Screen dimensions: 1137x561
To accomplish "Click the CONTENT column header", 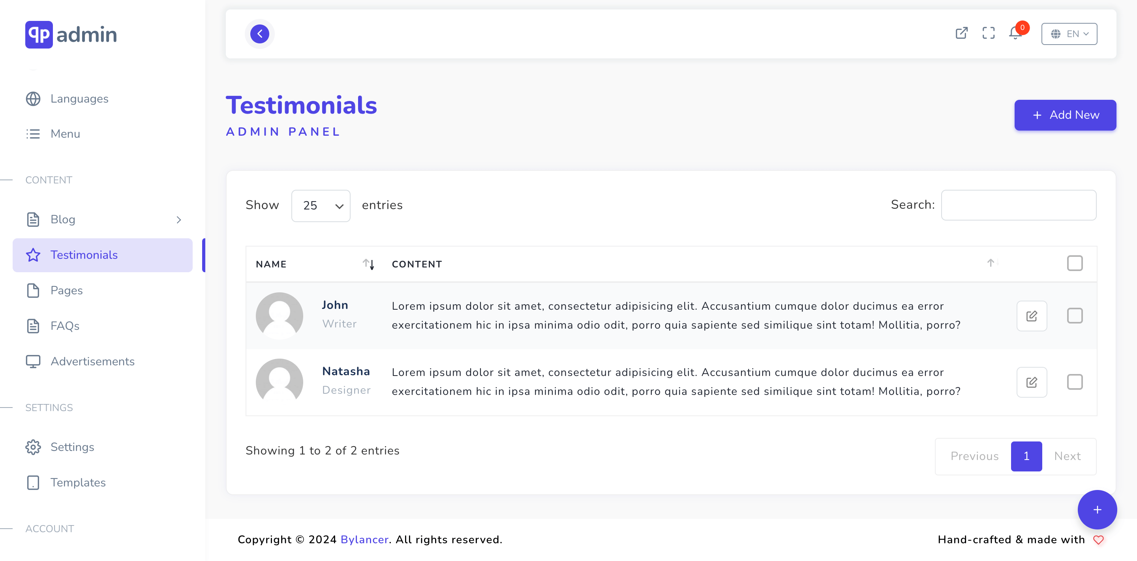I will coord(417,264).
